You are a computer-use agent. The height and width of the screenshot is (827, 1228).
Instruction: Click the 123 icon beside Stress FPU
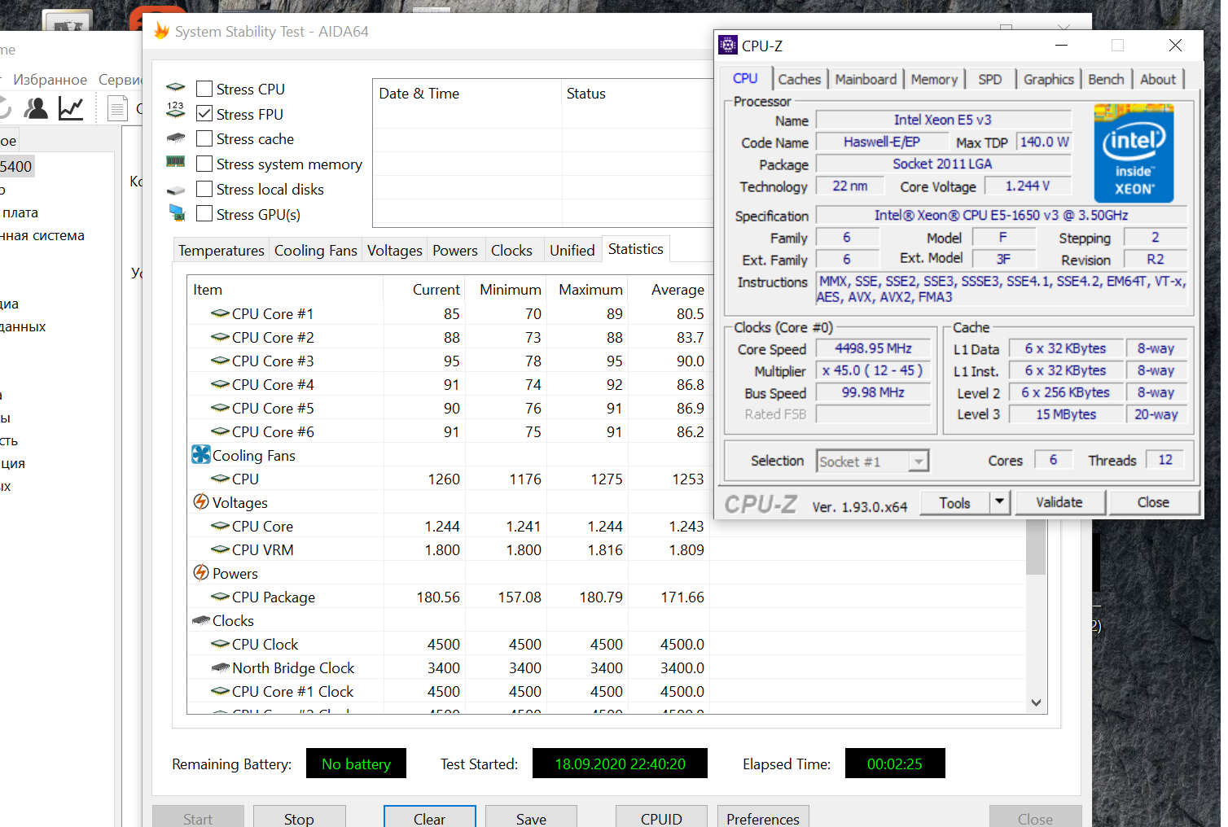click(x=176, y=110)
